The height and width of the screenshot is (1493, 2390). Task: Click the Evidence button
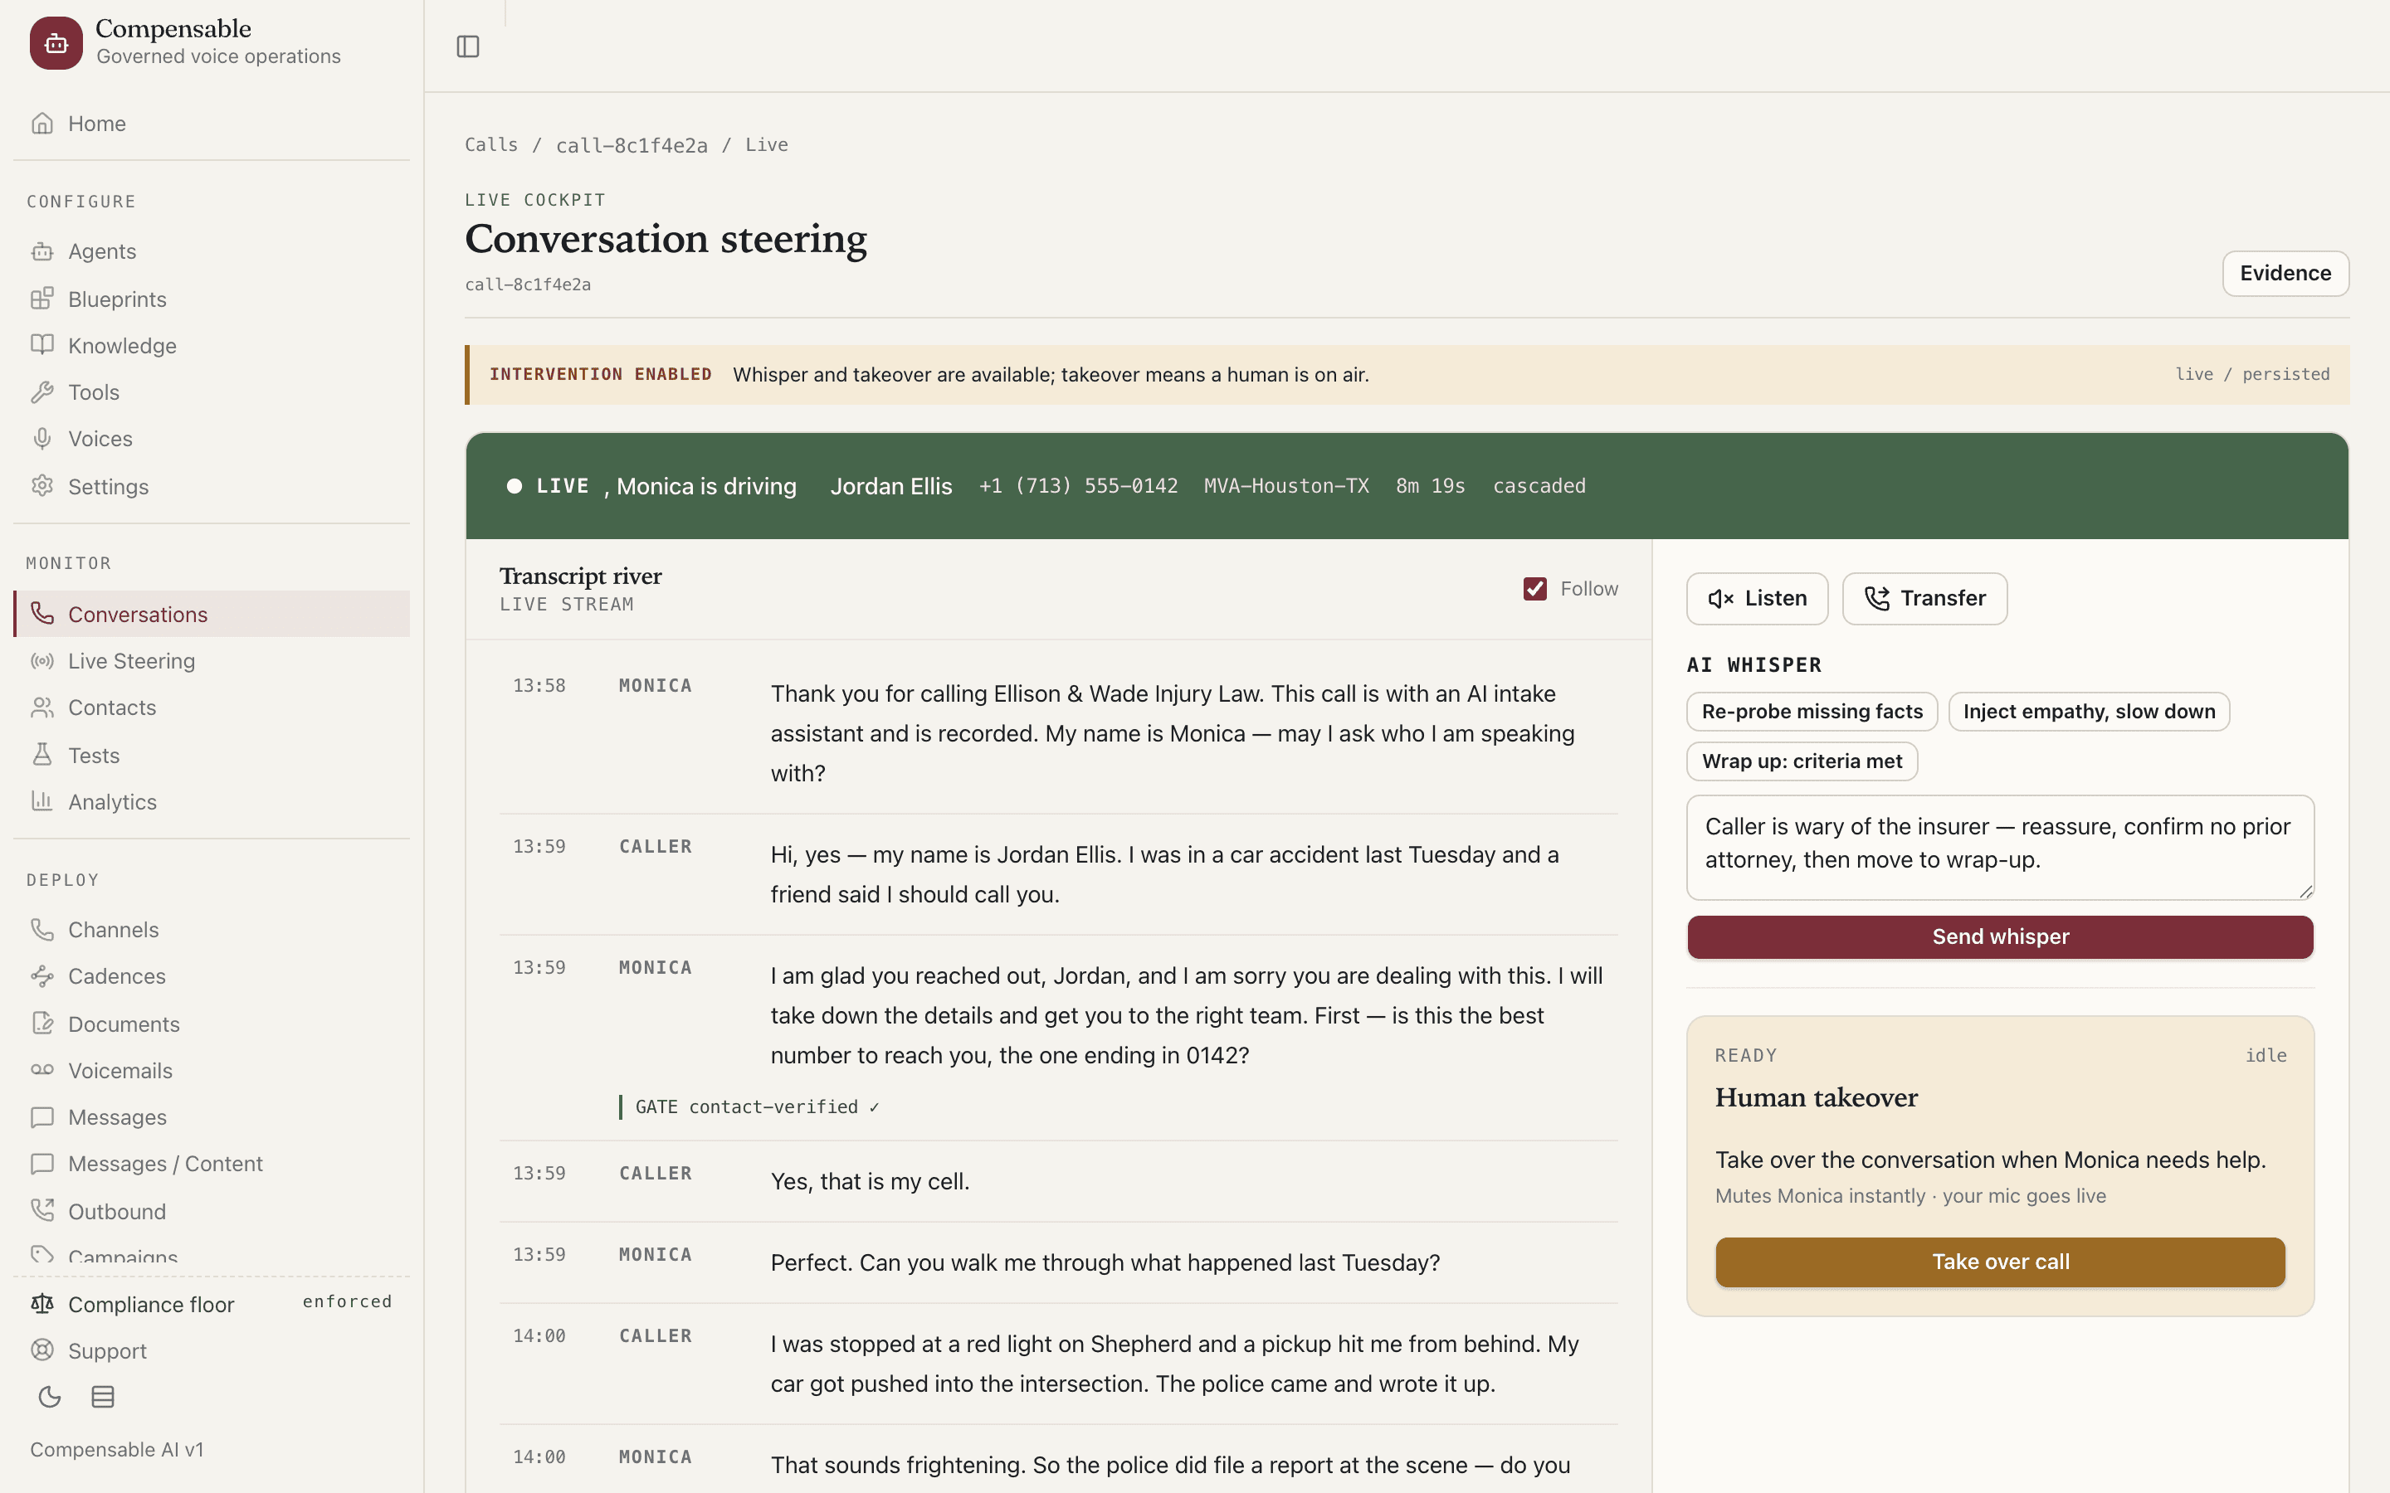[x=2285, y=274]
